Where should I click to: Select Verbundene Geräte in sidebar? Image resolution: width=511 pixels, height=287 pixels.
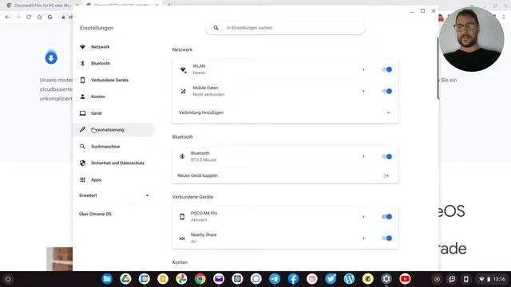click(x=109, y=80)
